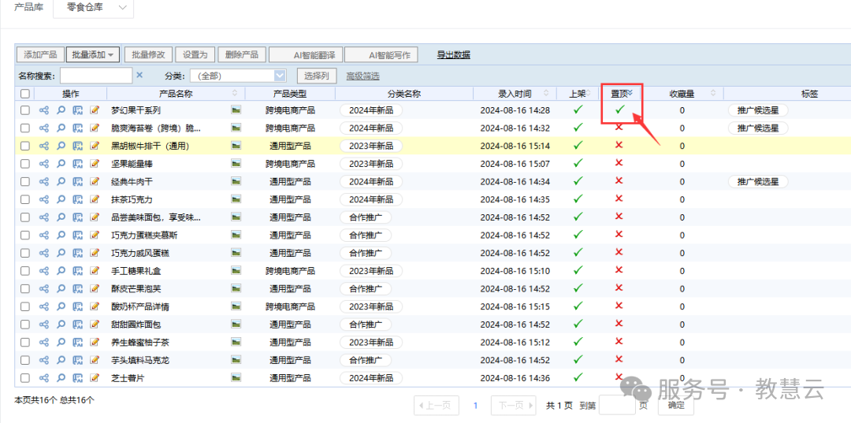Click magnifier preview icon for 黑胡椒牛排干
Screen dimensions: 851x423
point(61,146)
